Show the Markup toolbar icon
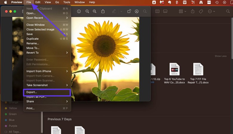 pos(137,11)
